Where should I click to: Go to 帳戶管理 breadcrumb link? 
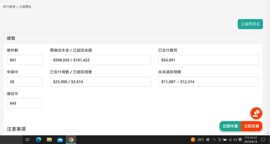pyautogui.click(x=9, y=7)
